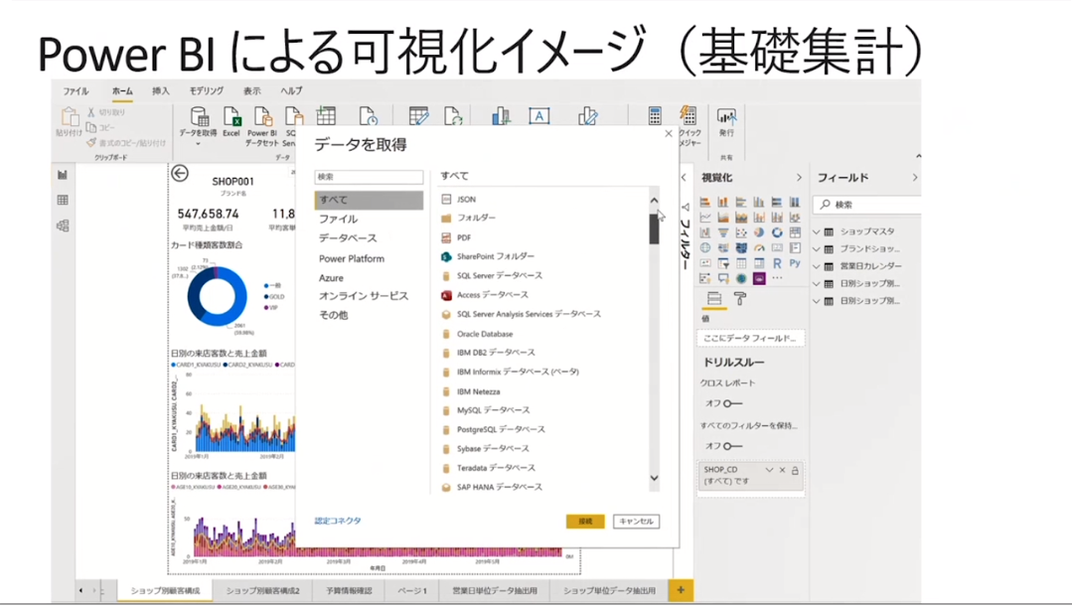1072x608 pixels.
Task: Close the Get Data dialog
Action: point(669,134)
